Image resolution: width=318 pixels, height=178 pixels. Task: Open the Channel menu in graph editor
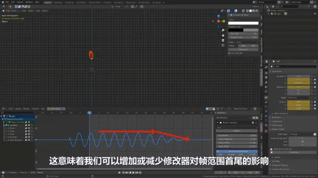pyautogui.click(x=35, y=109)
